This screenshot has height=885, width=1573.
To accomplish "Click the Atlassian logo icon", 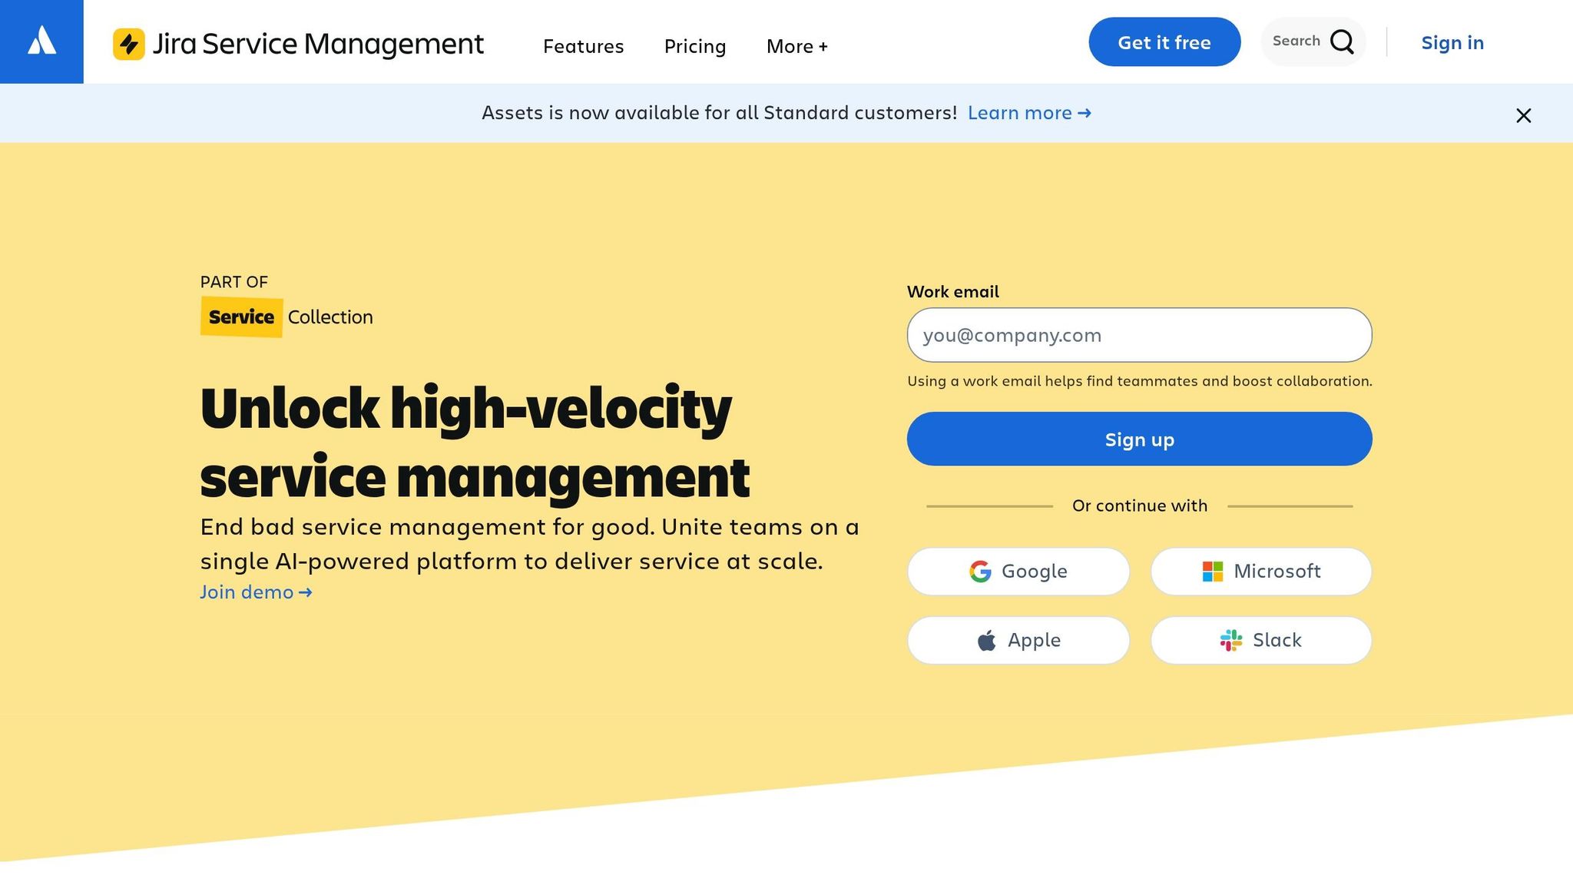I will (41, 41).
